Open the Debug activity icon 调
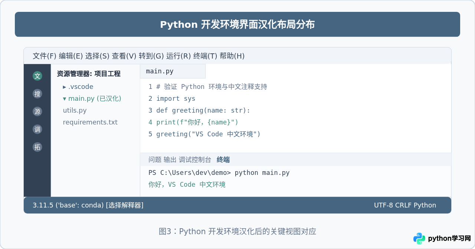Viewport: 475px width, 249px height. [x=37, y=129]
